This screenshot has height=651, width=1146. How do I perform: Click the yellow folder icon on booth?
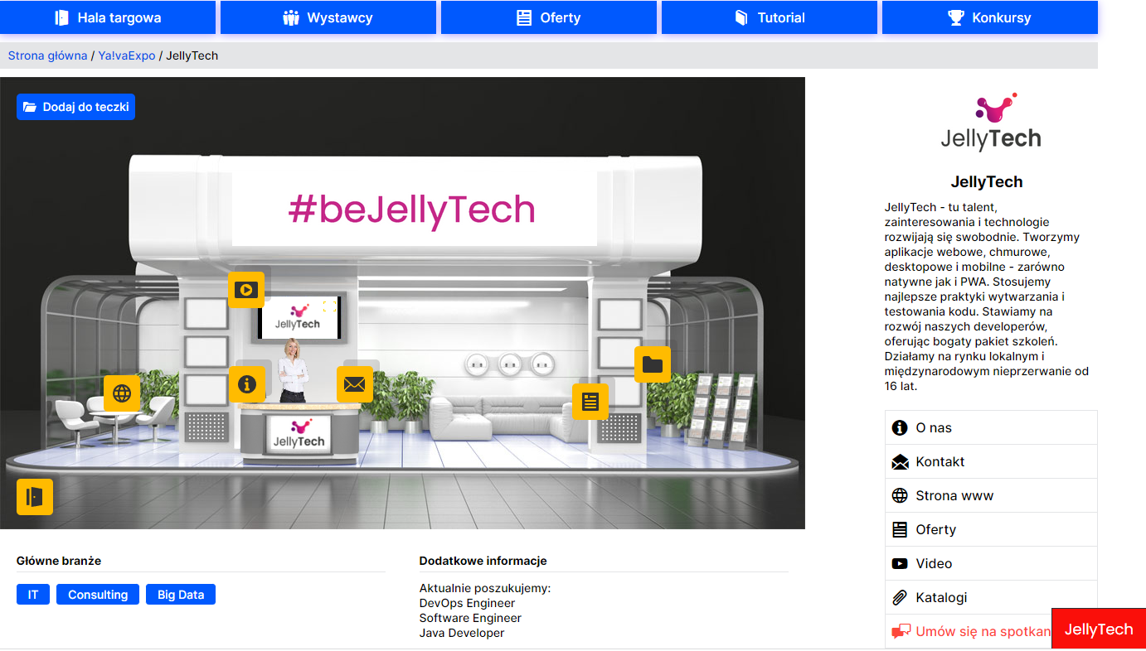(653, 364)
